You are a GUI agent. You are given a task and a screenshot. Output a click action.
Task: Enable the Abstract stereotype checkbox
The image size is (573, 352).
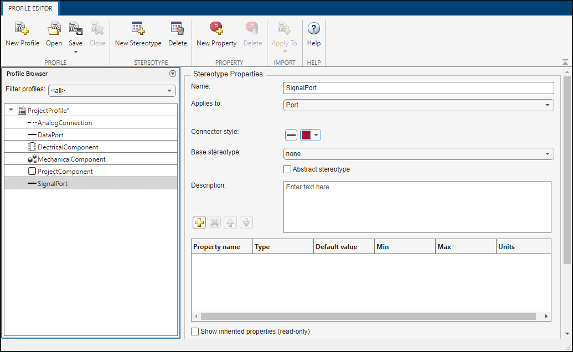click(287, 169)
